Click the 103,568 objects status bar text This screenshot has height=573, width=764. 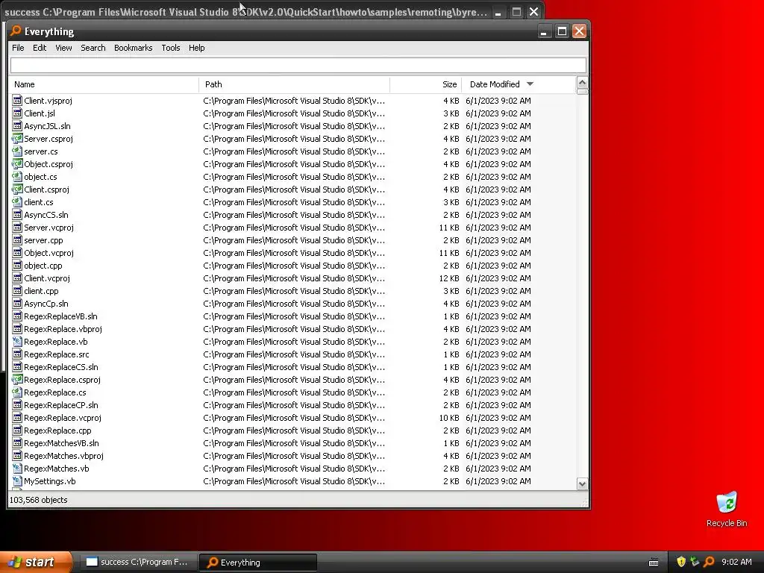[39, 500]
